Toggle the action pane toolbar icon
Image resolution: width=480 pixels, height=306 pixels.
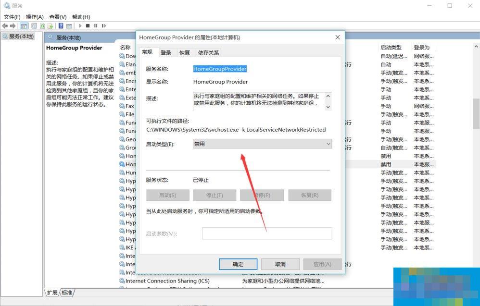[x=69, y=26]
